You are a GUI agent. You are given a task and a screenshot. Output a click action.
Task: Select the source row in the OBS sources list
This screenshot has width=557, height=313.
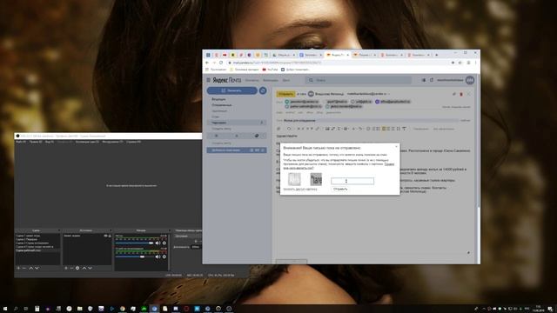(87, 236)
